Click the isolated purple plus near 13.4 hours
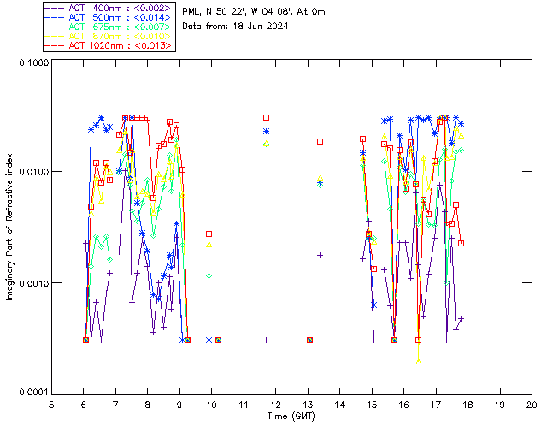 (x=320, y=256)
